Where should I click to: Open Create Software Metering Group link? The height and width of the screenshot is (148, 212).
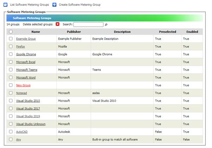coord(80,5)
